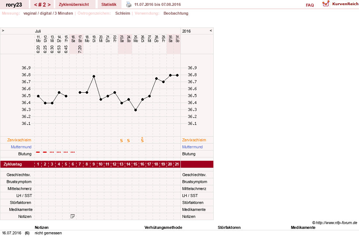Click the S mucus symbol on day 14
Viewport: 359px width, 249px height.
[x=128, y=141]
